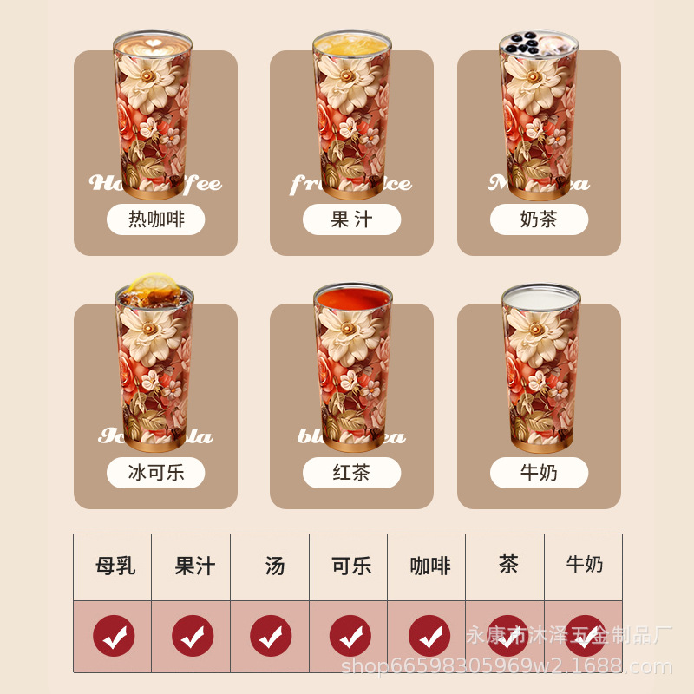Click the hot coffee cup with latte art
Screen dimensions: 694x694
point(153,115)
